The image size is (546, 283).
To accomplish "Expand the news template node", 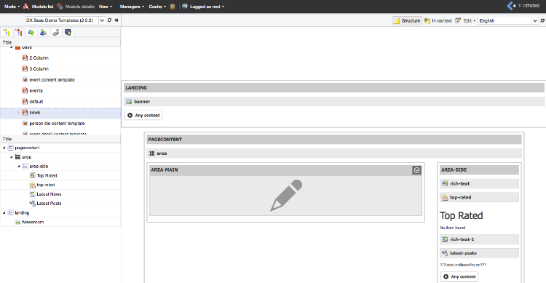I will [x=18, y=113].
